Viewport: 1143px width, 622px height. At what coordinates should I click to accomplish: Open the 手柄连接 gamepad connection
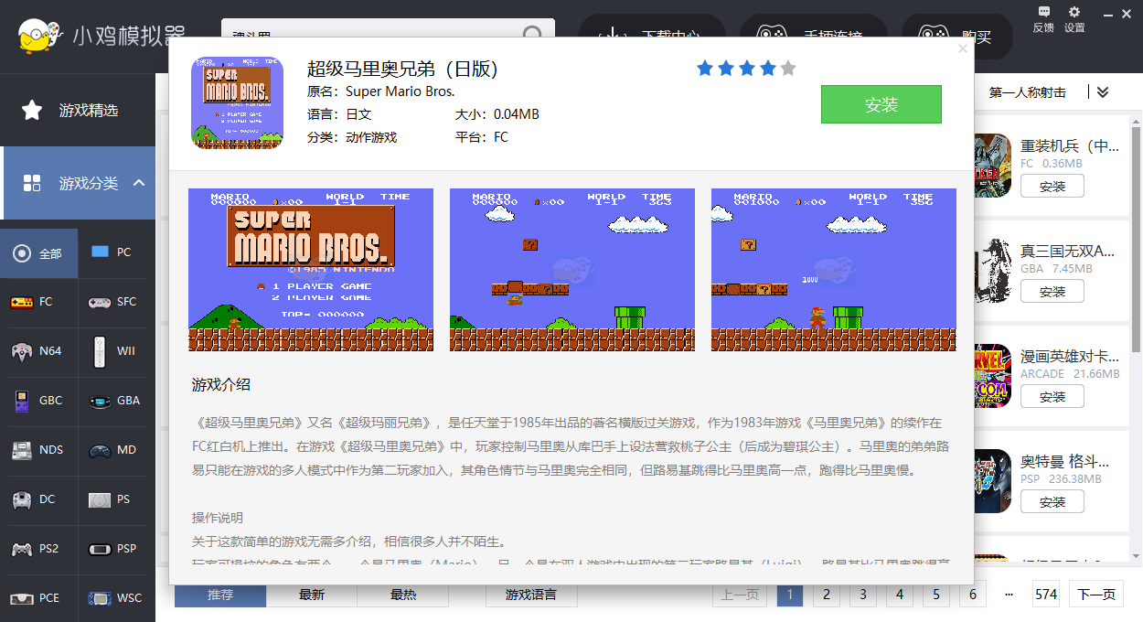point(814,37)
